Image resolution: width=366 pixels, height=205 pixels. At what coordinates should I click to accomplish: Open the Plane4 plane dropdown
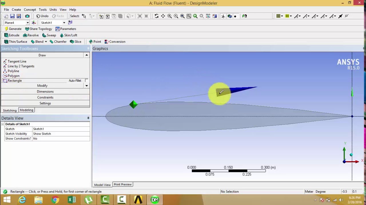coord(28,23)
